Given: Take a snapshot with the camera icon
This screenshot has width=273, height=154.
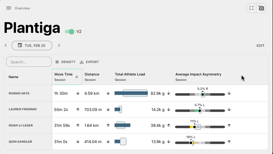Looking at the screenshot, I should pyautogui.click(x=261, y=8).
